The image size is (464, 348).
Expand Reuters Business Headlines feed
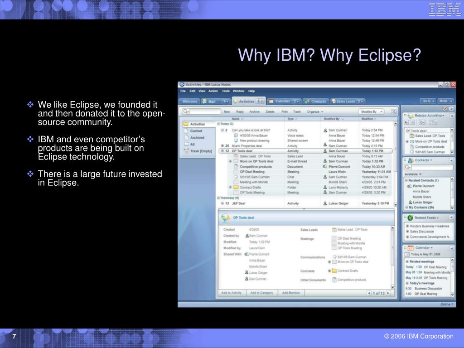pyautogui.click(x=407, y=226)
